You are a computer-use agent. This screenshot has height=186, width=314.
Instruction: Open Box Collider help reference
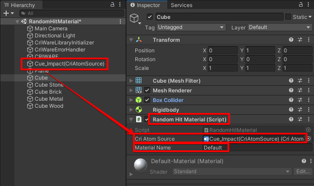pos(291,100)
